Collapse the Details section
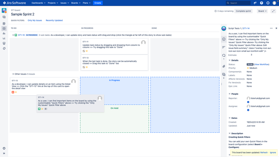 [230, 60]
